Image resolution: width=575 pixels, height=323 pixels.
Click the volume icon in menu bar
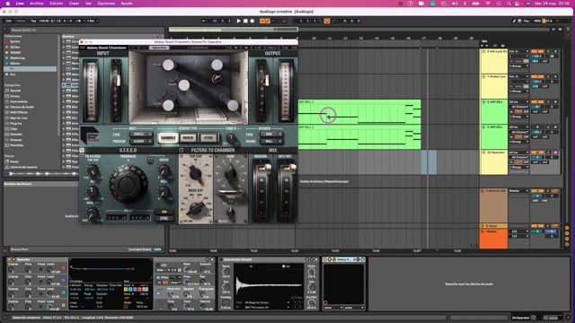(455, 4)
